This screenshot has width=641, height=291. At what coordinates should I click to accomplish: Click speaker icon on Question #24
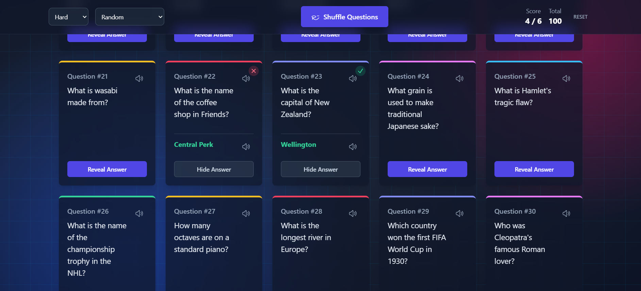click(x=459, y=79)
